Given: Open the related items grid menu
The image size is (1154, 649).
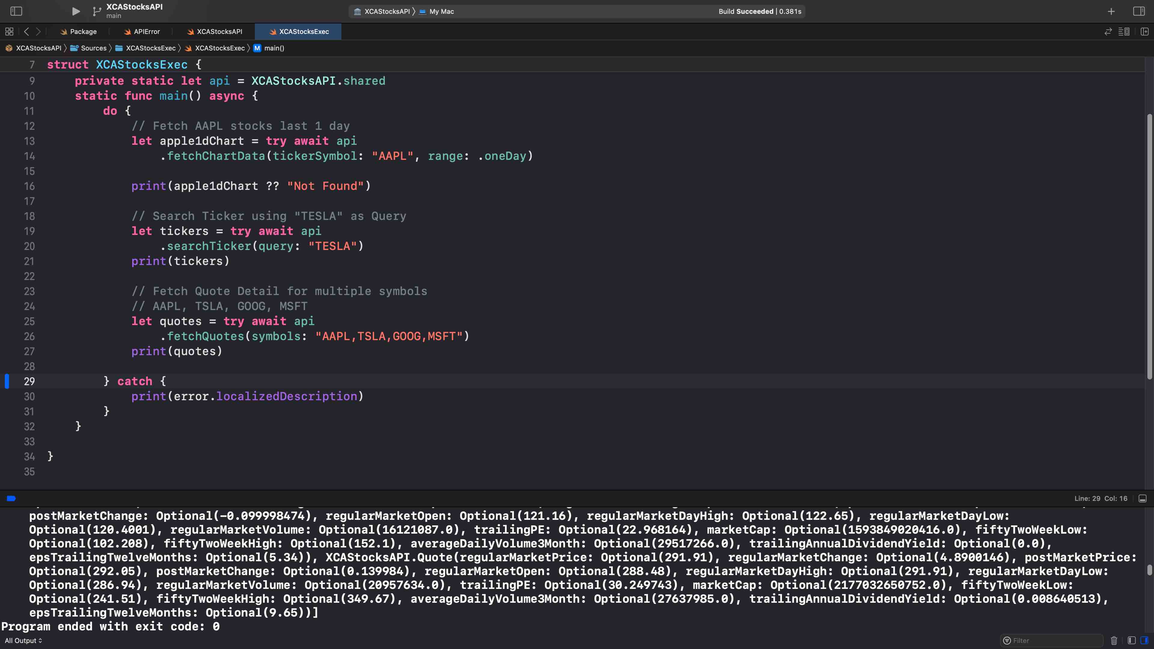Looking at the screenshot, I should coord(9,31).
